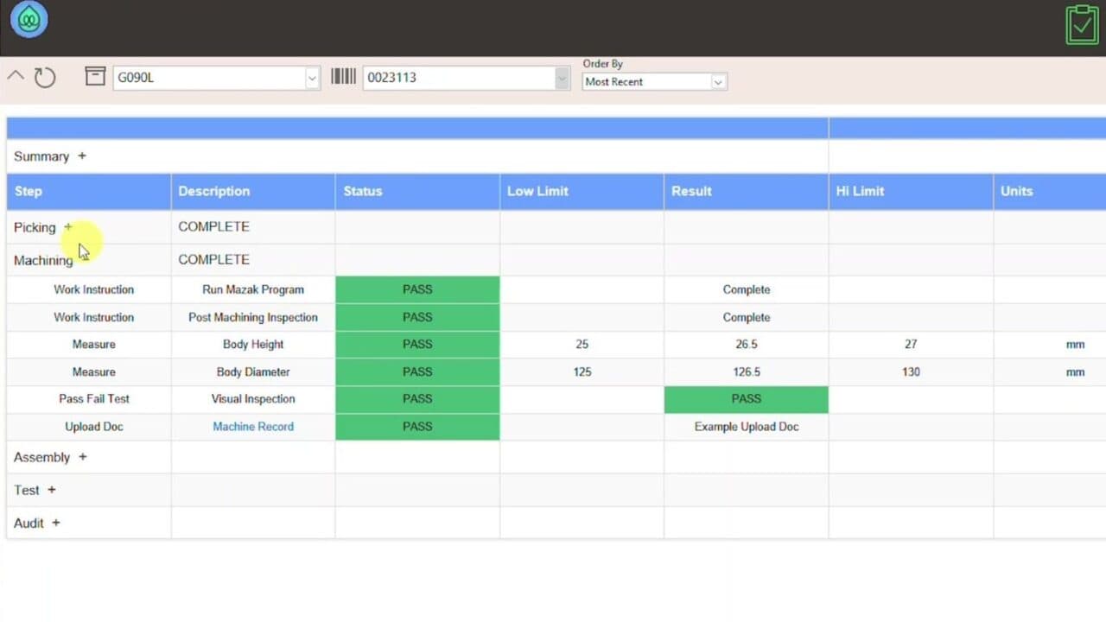Expand the Summary section

[x=82, y=156]
